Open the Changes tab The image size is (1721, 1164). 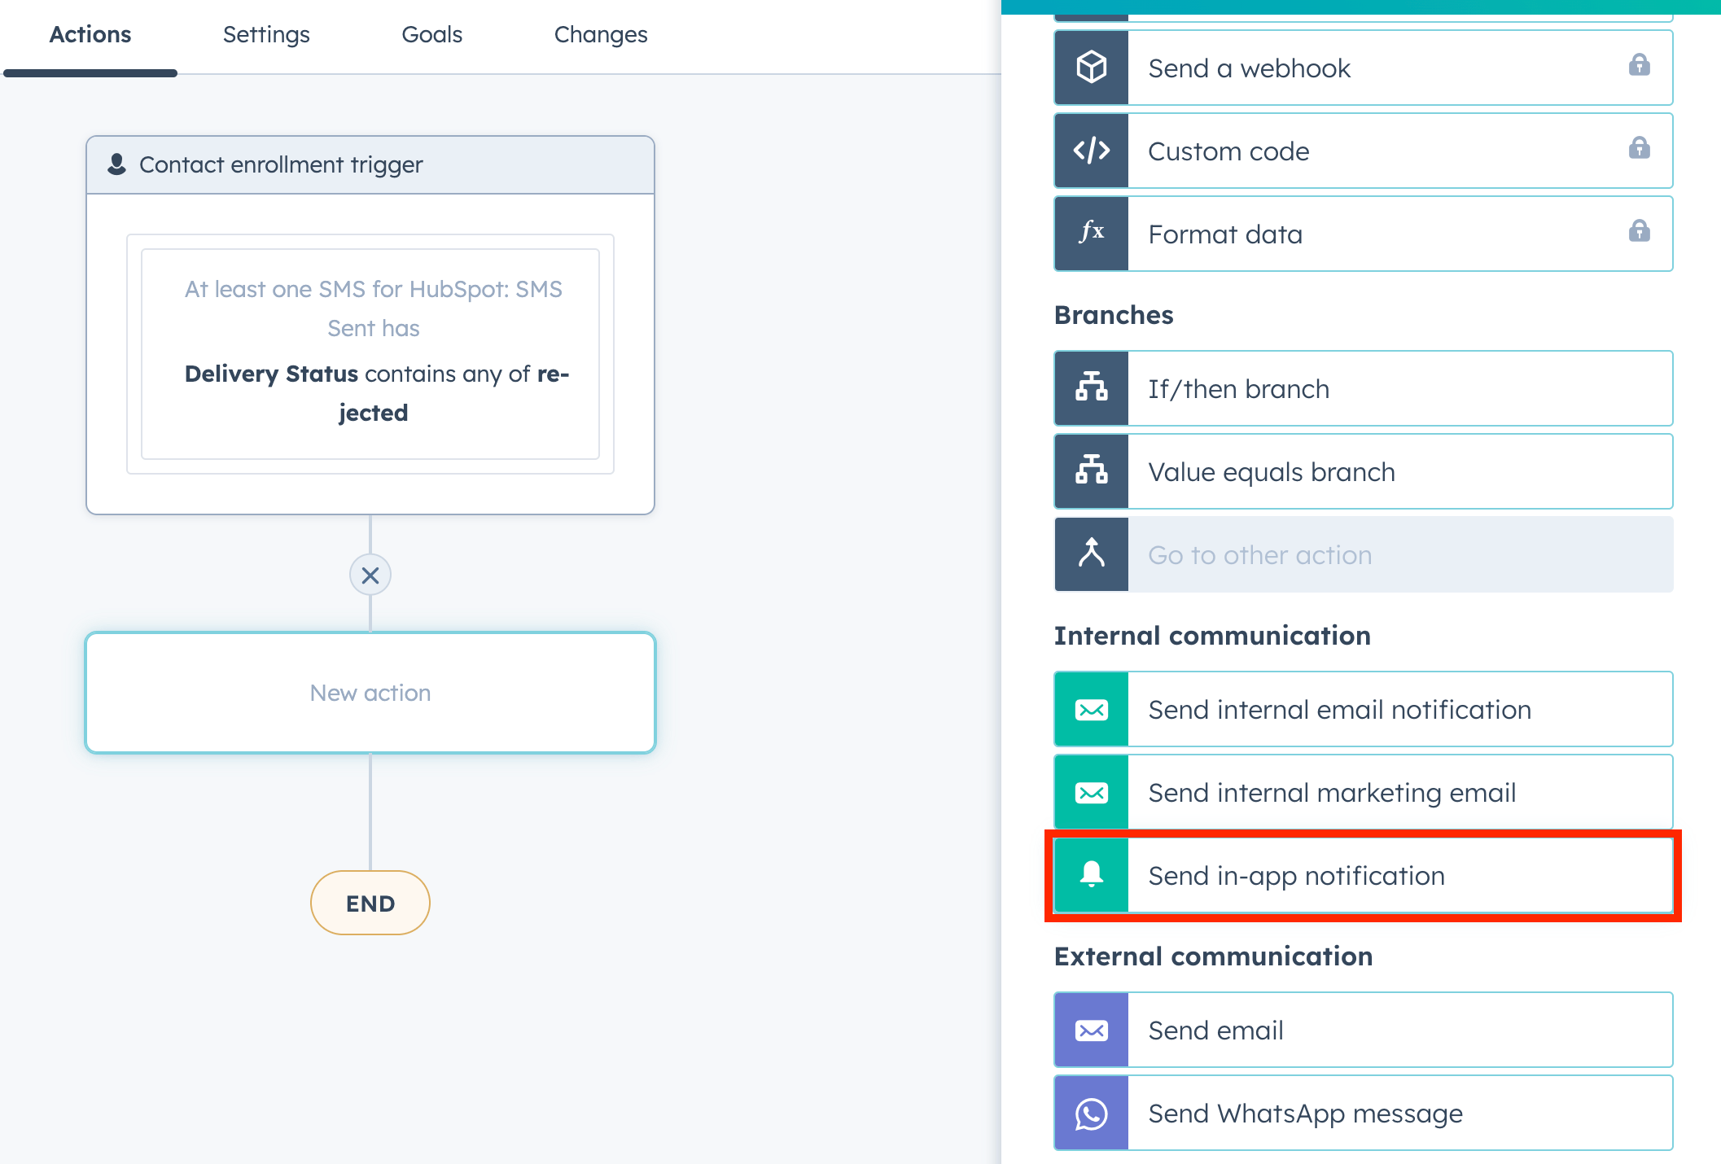point(601,34)
